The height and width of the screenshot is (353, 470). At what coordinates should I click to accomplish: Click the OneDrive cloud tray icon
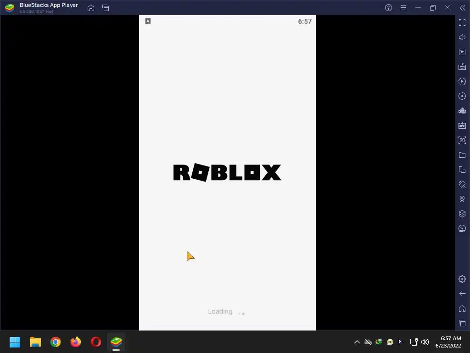[x=368, y=342]
